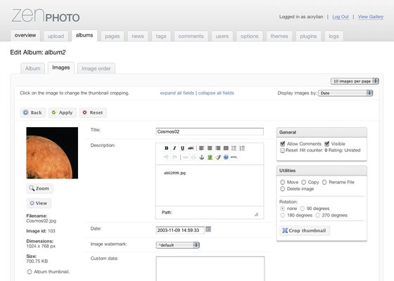Uncheck the Allow Comments checkbox
Screen dimensions: 394x281
coord(282,144)
